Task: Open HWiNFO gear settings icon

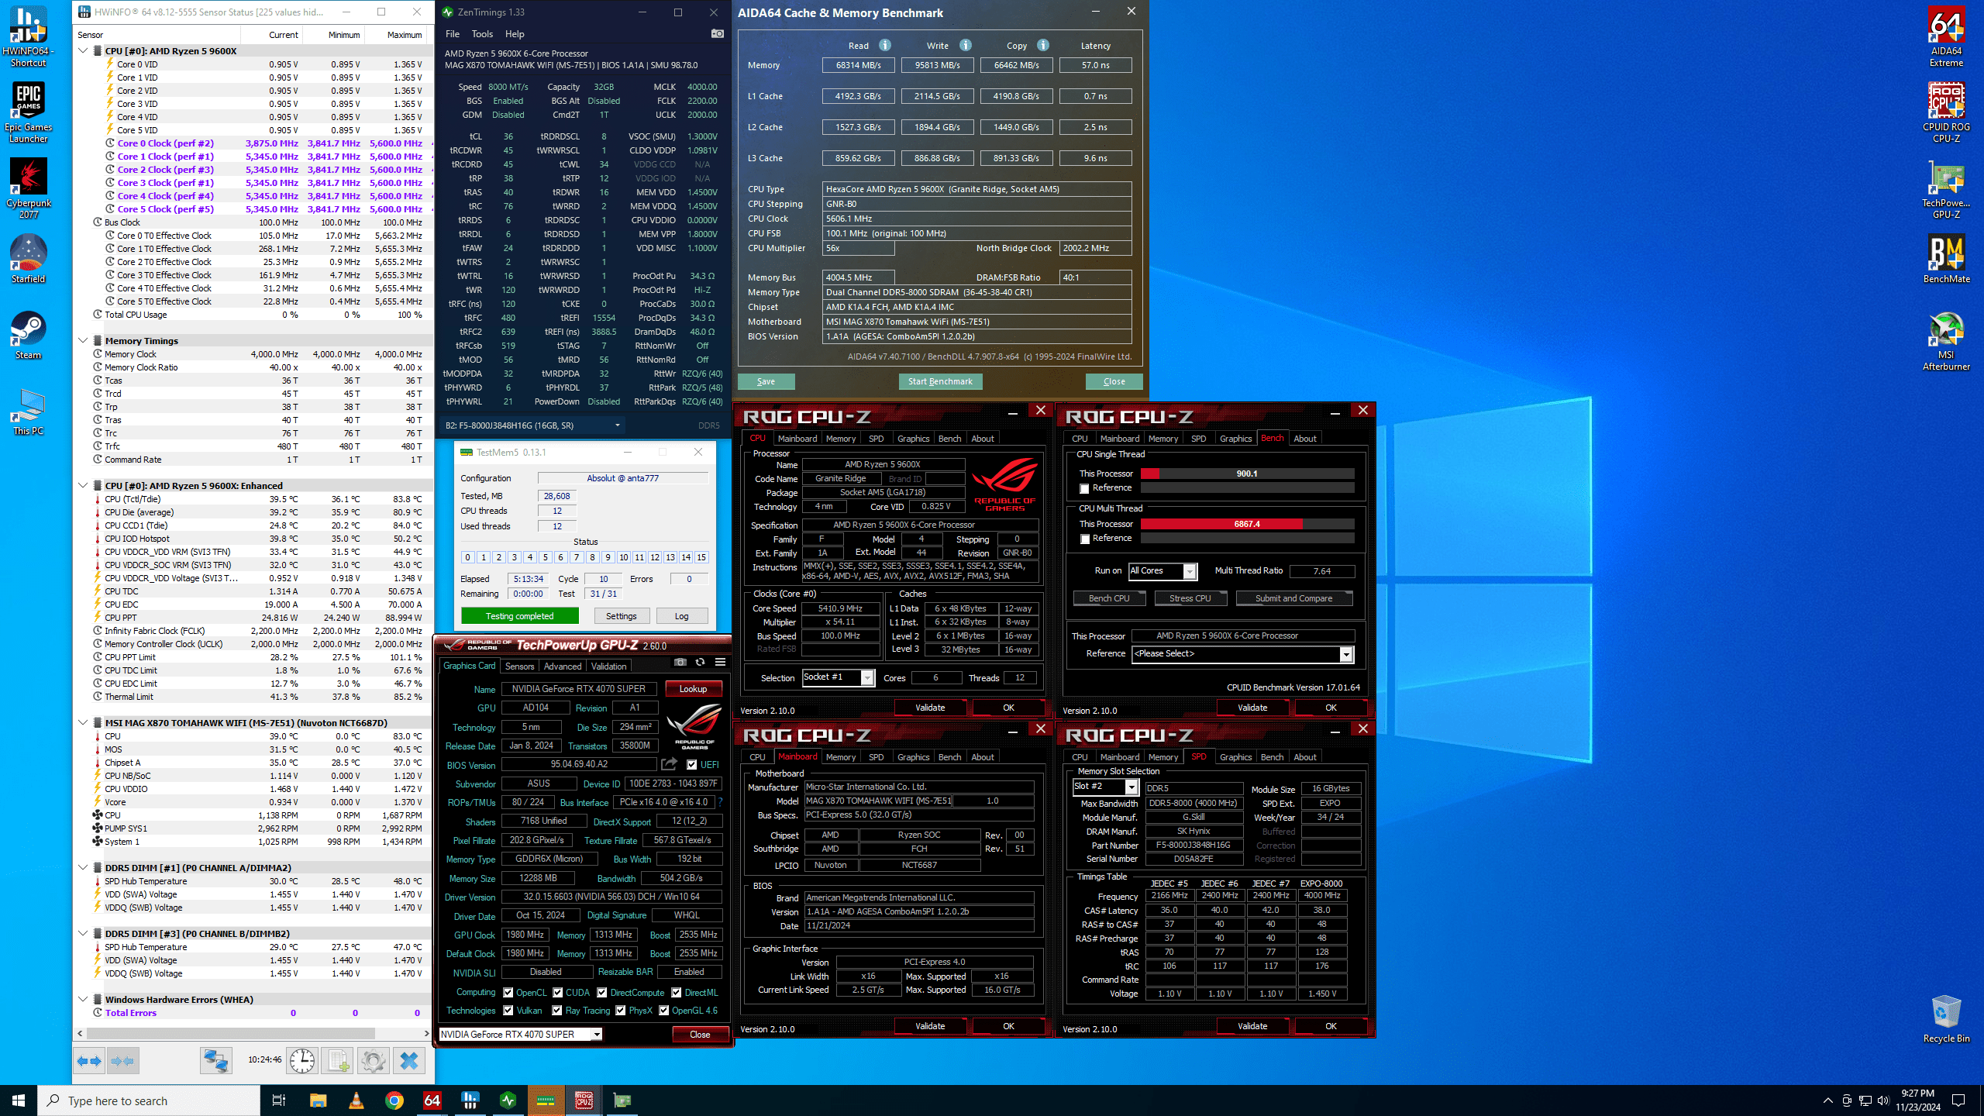Action: (373, 1060)
